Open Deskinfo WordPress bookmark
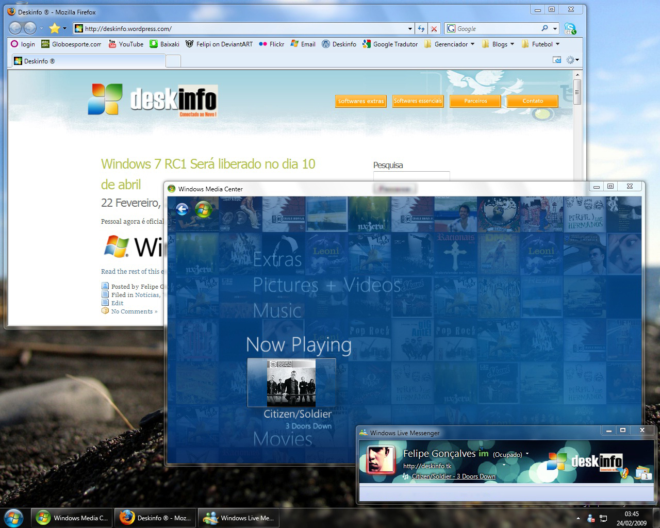Viewport: 660px width, 528px height. pos(339,44)
